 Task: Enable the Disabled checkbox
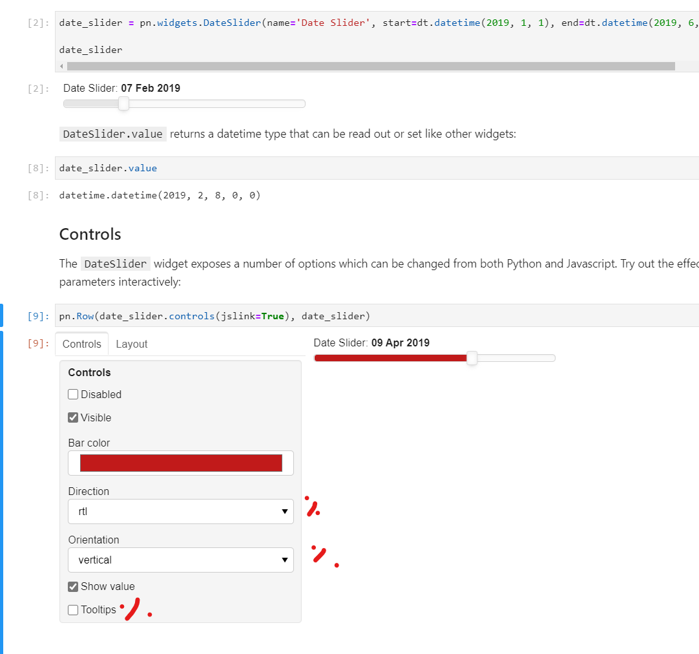coord(73,394)
